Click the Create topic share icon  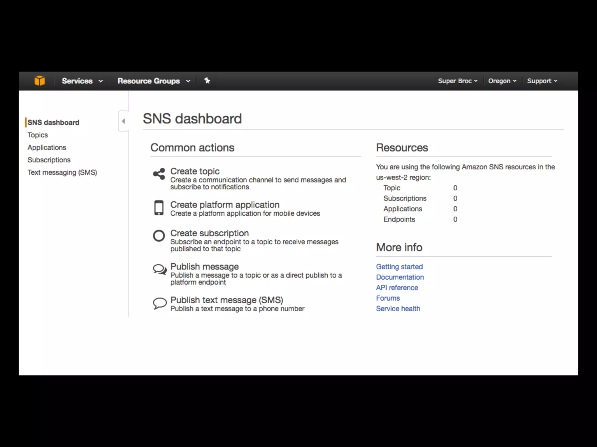(x=159, y=174)
